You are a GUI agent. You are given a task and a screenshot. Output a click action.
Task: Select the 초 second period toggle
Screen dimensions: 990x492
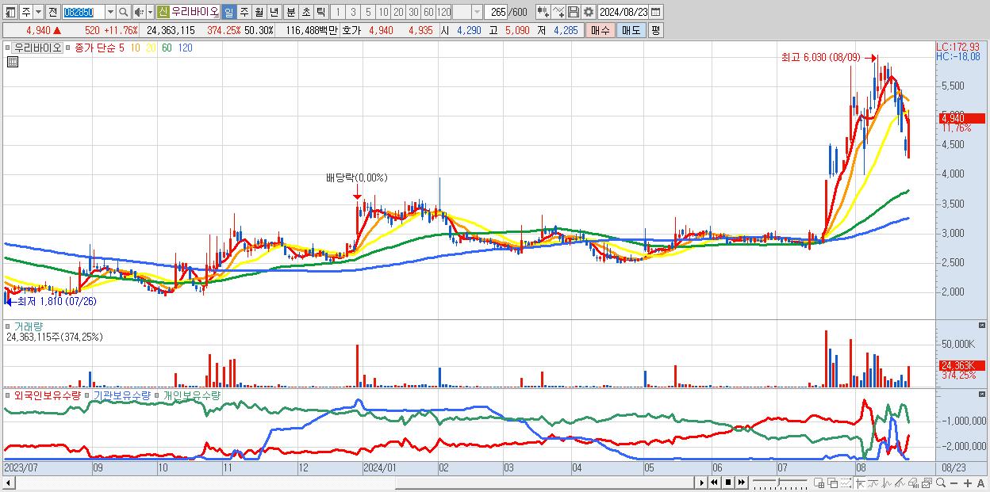coord(305,12)
